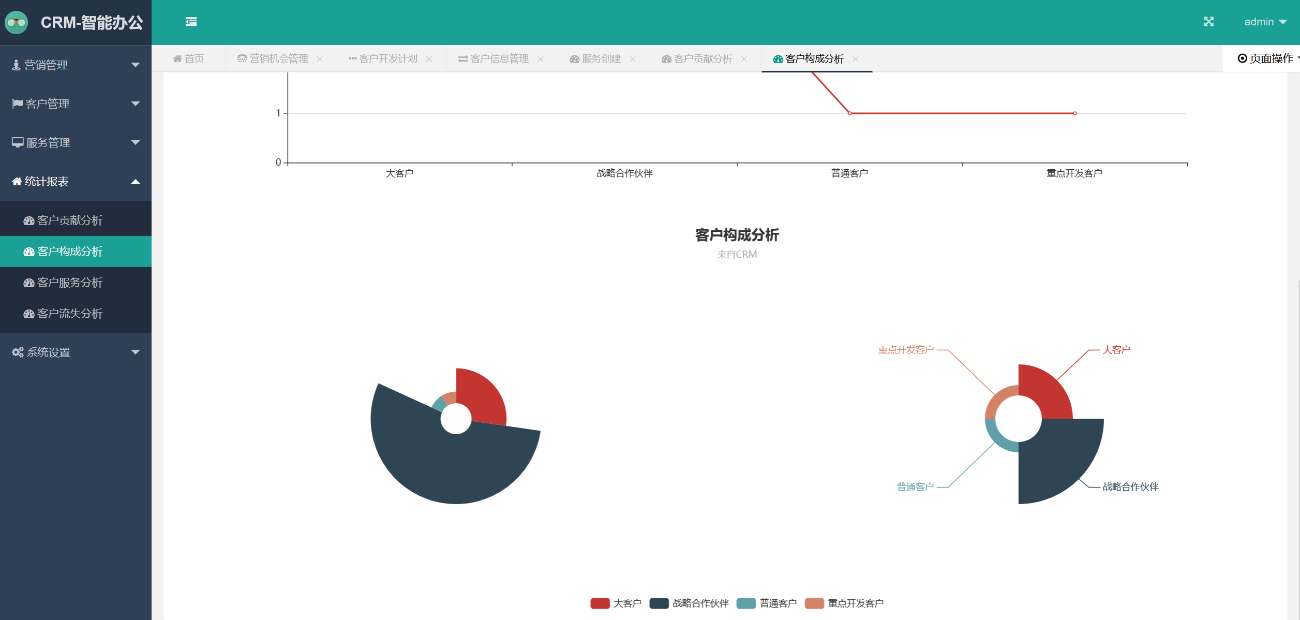Click the dark 战略合作伙伴 pie slice

point(455,466)
